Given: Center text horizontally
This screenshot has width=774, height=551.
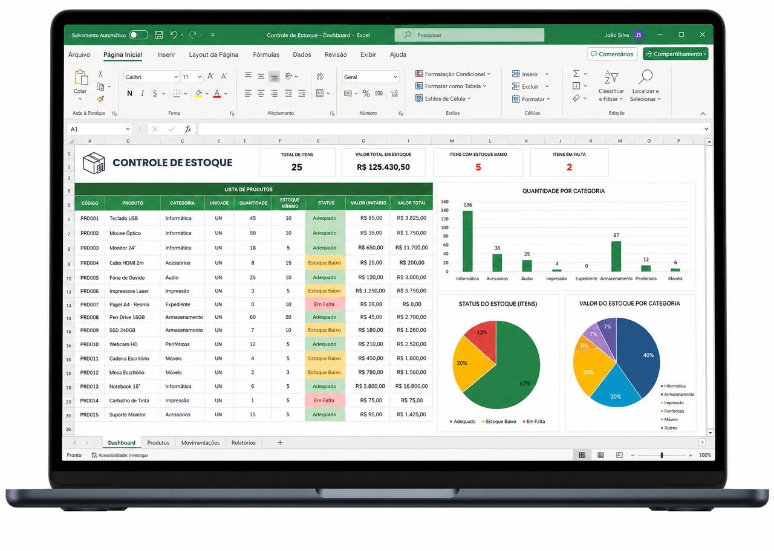Looking at the screenshot, I should click(261, 94).
